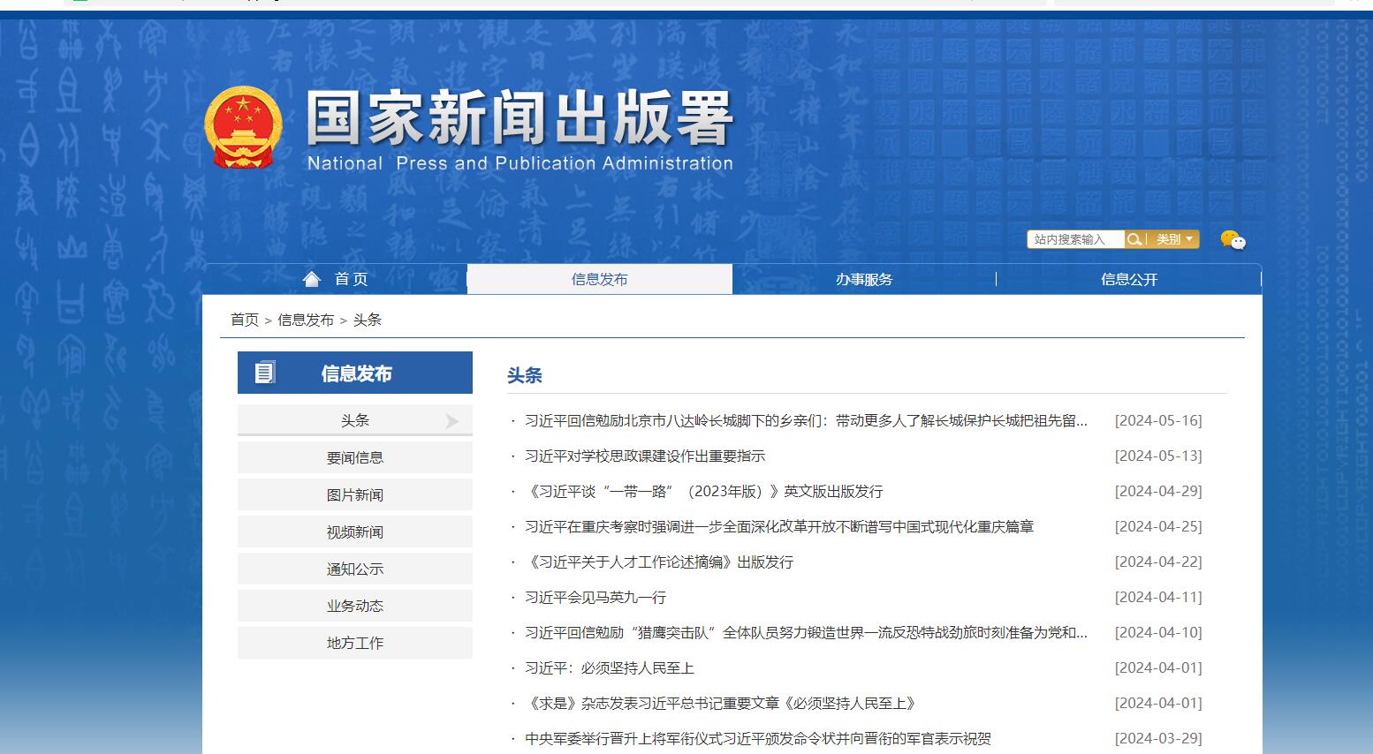
Task: Click 首页 in the breadcrumb
Action: point(245,320)
